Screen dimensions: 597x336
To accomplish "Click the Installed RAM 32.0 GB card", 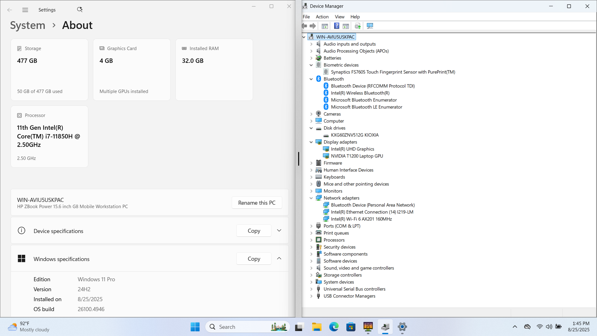I will coord(214,70).
